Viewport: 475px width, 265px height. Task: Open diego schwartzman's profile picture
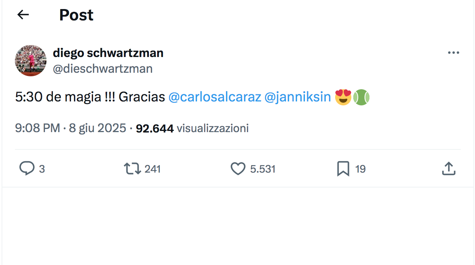point(31,61)
